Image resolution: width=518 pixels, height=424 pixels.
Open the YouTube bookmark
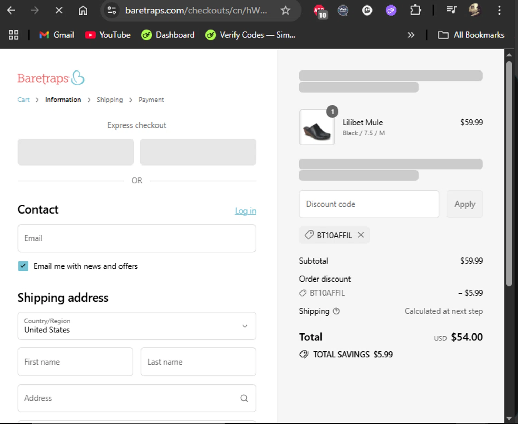[108, 35]
